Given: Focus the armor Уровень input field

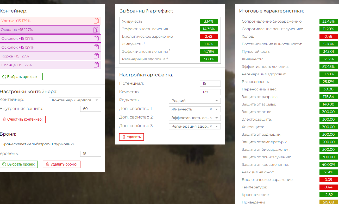Looking at the screenshot, I should (90, 154).
